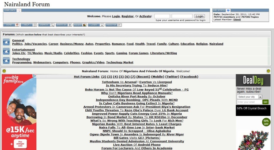Open the RECENT nav button

tap(80, 25)
